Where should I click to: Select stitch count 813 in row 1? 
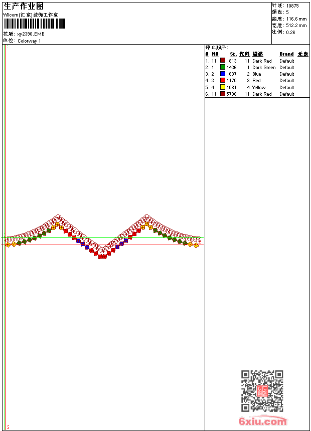point(233,61)
